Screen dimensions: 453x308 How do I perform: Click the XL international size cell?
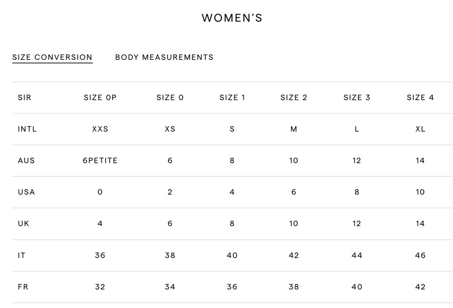click(420, 129)
